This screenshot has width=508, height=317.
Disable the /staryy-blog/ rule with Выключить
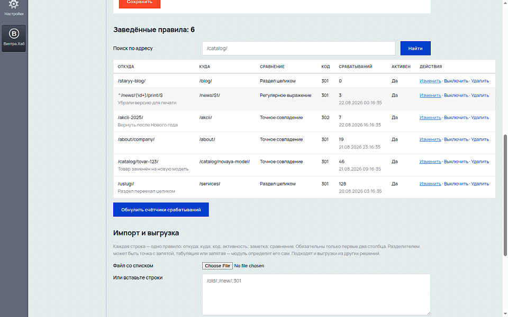[x=456, y=81]
